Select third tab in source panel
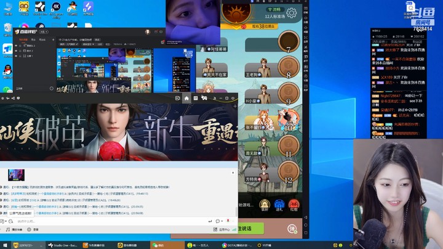The height and width of the screenshot is (249, 443). [42, 39]
